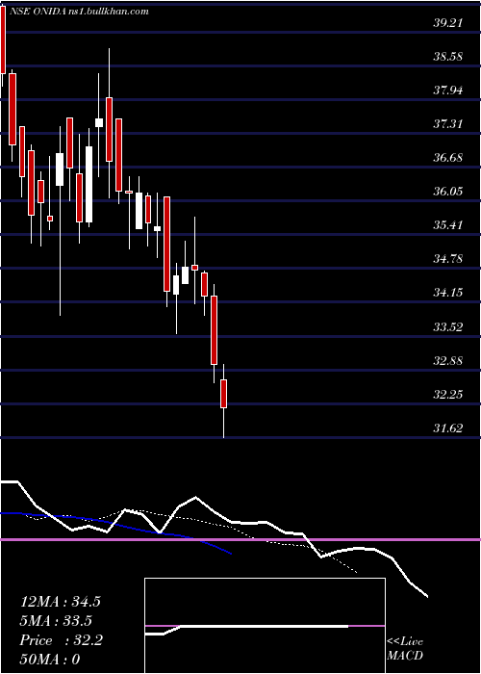Click the price label 34.78
This screenshot has width=481, height=674.
pos(448,259)
